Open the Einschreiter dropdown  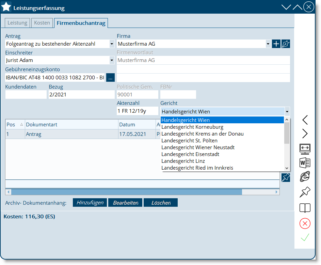pos(112,60)
